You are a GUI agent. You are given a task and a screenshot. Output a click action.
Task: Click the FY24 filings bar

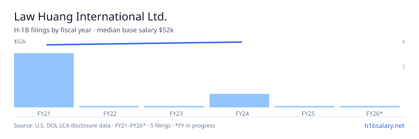click(x=239, y=100)
